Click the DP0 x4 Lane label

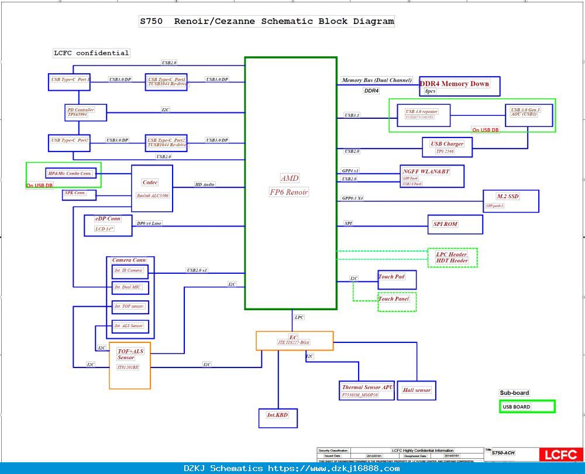coord(149,223)
